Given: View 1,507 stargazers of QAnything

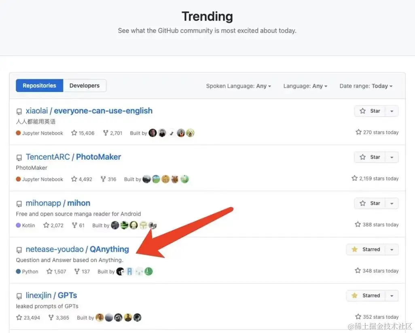Looking at the screenshot, I should tap(56, 271).
